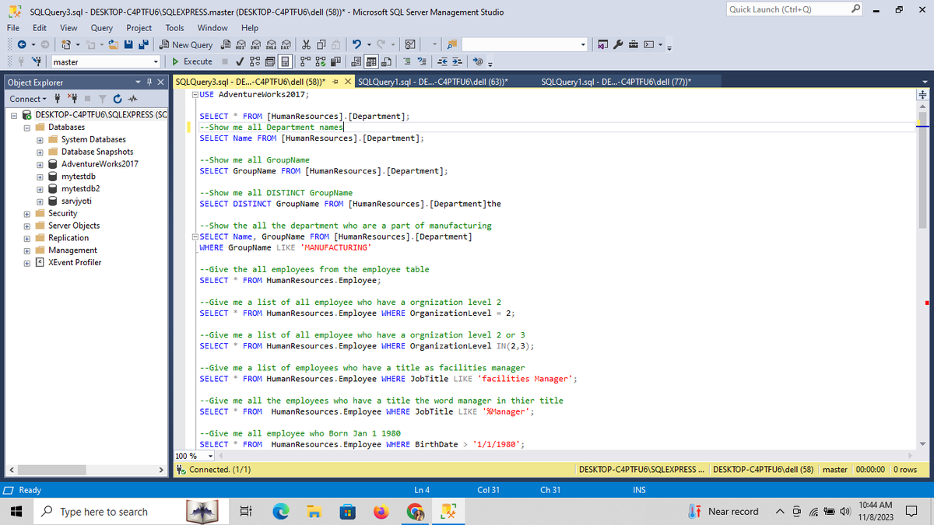The width and height of the screenshot is (934, 525).
Task: Click the Uncomment selected lines icon
Action: (422, 61)
